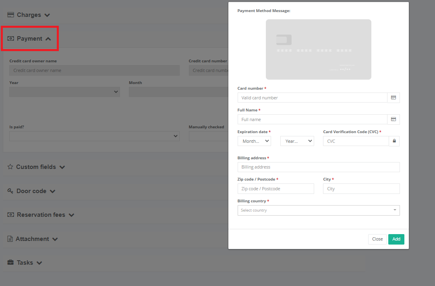Click the Door code heading
435x286 pixels.
31,191
